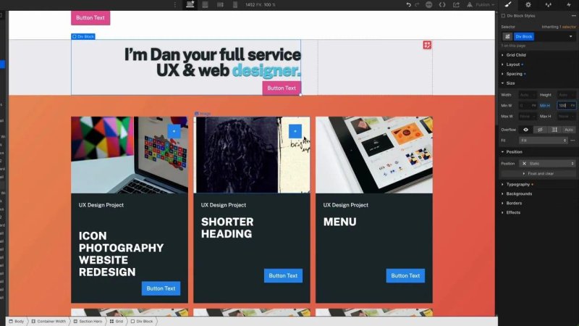Viewport: 579px width, 326px height.
Task: Click the Max H input field
Action: (x=567, y=117)
